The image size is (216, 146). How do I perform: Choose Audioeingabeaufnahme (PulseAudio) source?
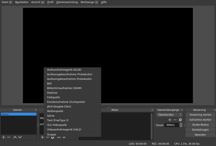72,79
